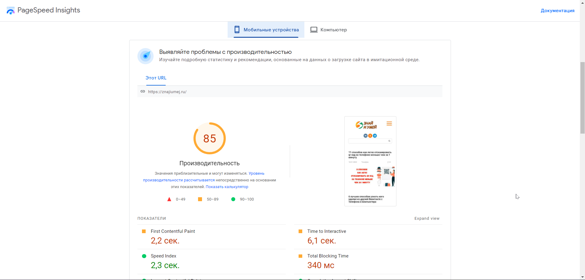The height and width of the screenshot is (280, 585).
Task: Click the laptop computer icon
Action: (314, 30)
